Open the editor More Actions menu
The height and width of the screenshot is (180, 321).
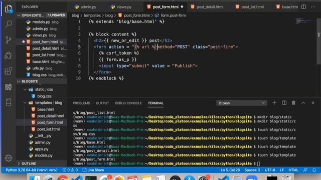click(313, 6)
